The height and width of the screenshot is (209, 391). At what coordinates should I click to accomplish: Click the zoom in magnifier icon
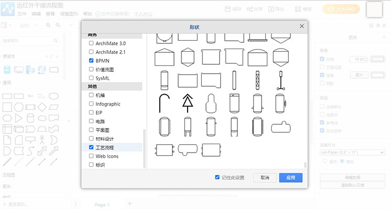point(48,25)
